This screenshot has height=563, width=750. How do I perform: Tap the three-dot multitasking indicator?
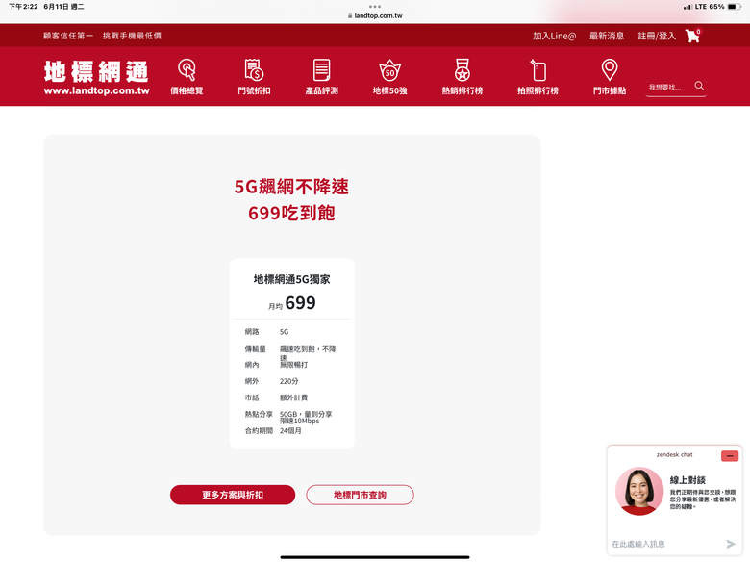point(375,6)
